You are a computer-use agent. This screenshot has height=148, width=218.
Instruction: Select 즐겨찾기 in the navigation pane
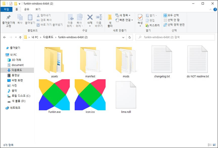13,48
